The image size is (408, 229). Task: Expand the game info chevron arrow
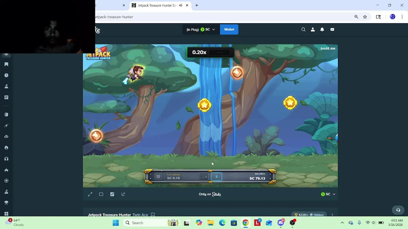click(332, 215)
